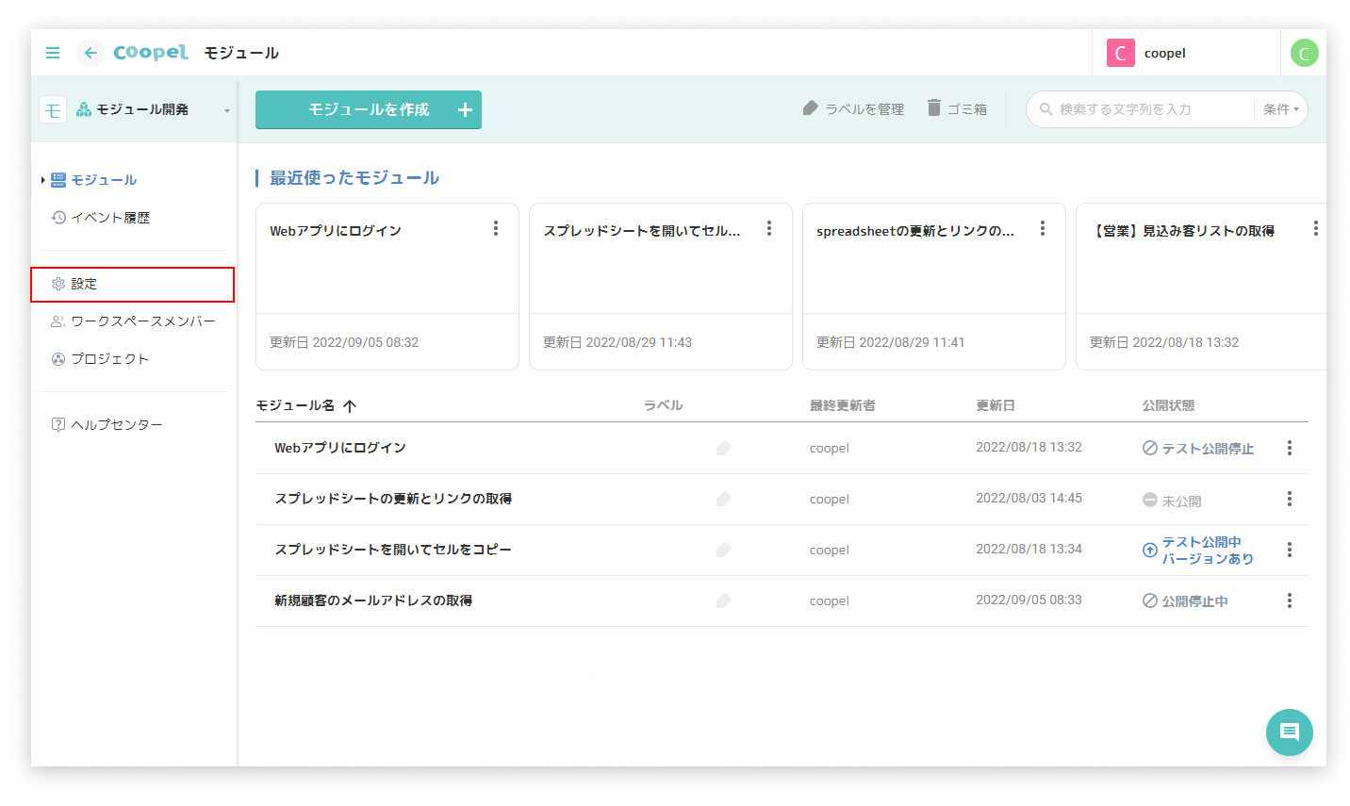This screenshot has width=1350, height=806.
Task: Open options for 【営業】見込み客リスト card
Action: tap(1316, 228)
